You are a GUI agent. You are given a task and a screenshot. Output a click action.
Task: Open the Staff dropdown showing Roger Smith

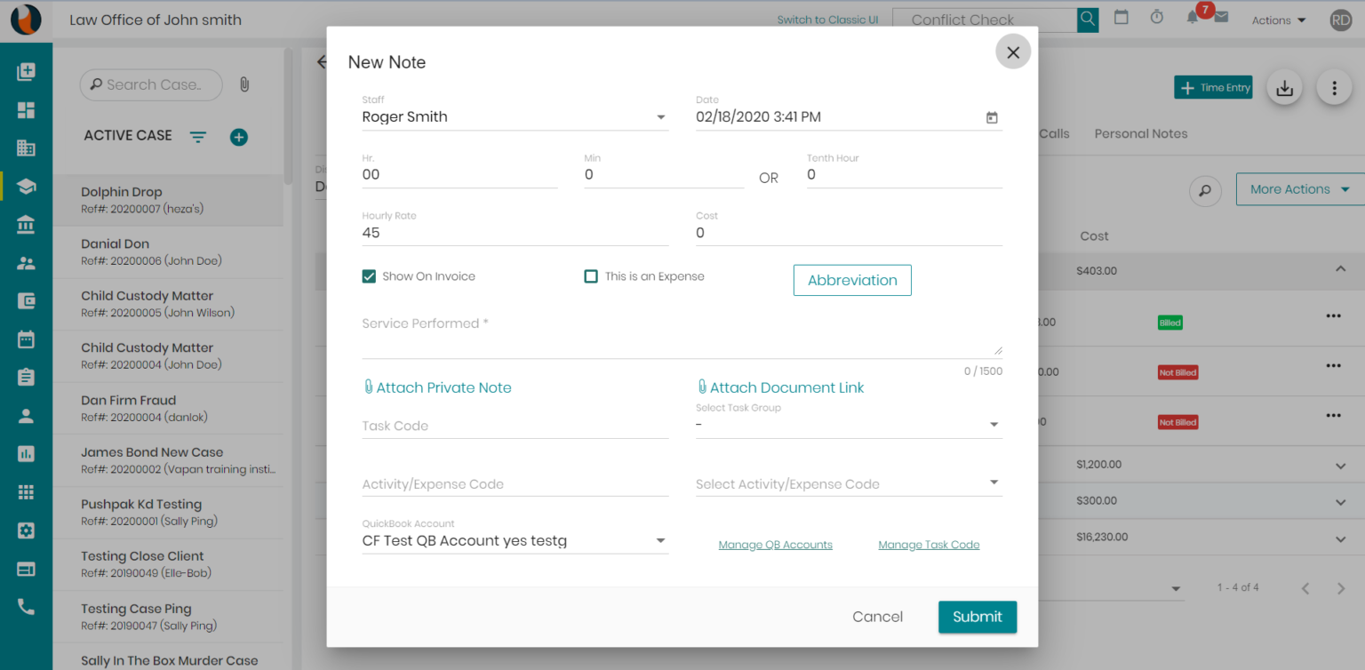pyautogui.click(x=660, y=116)
